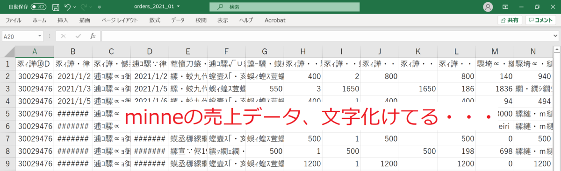The image size is (561, 171).
Task: Click cell D3 containing 2021/1/5
Action: coord(150,89)
